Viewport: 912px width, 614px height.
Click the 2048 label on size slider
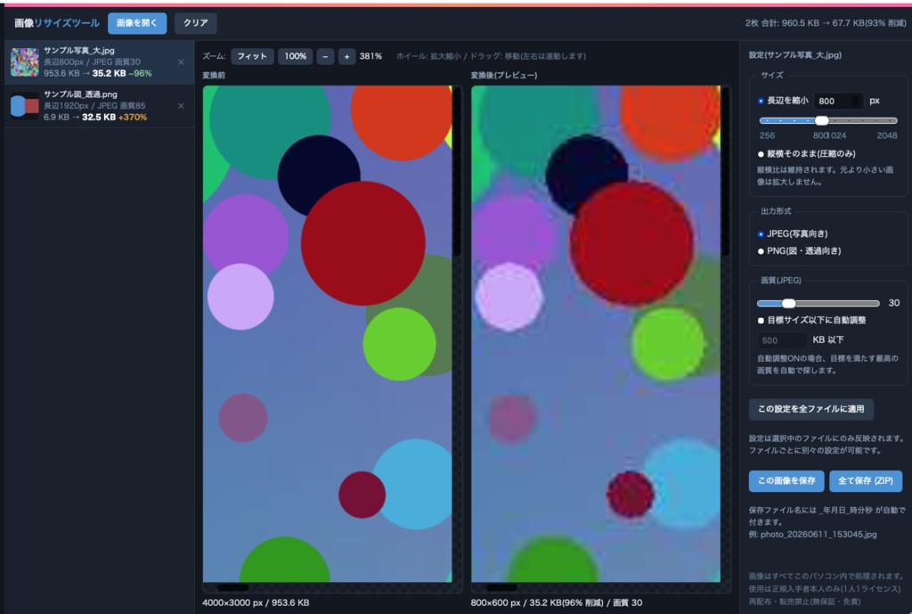pyautogui.click(x=887, y=135)
